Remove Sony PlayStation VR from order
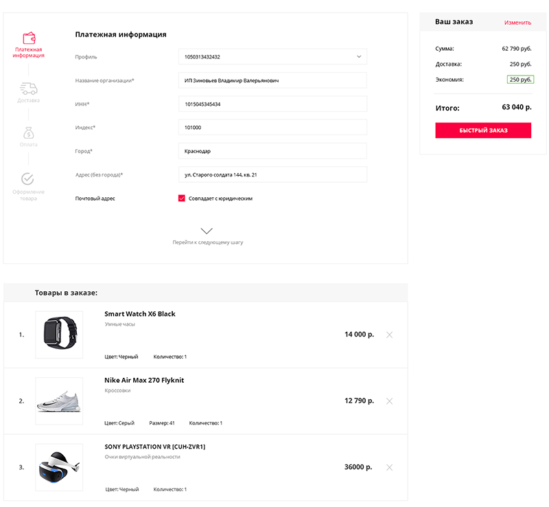 (389, 467)
